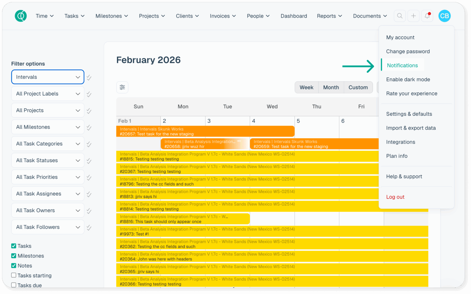Open task #20657 Test task for new staging
This screenshot has height=294, width=471.
click(205, 132)
